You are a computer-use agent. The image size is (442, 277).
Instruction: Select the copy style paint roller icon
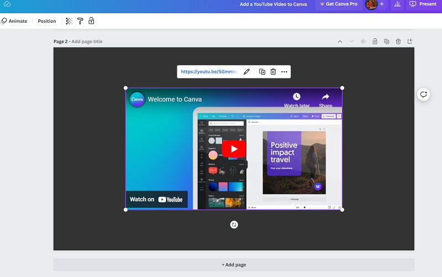point(80,21)
